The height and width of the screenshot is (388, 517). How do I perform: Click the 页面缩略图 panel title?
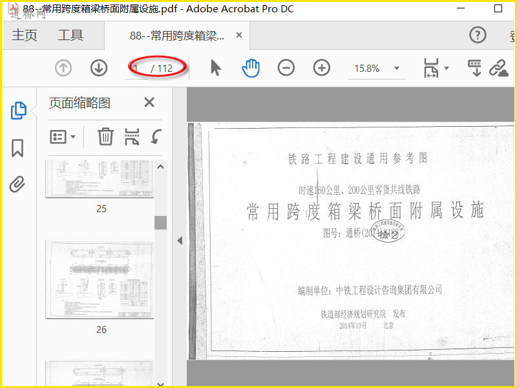79,103
